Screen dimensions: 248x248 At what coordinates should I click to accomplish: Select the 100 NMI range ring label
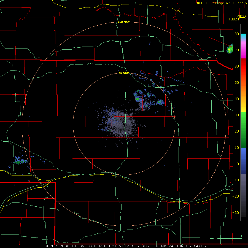(124, 22)
